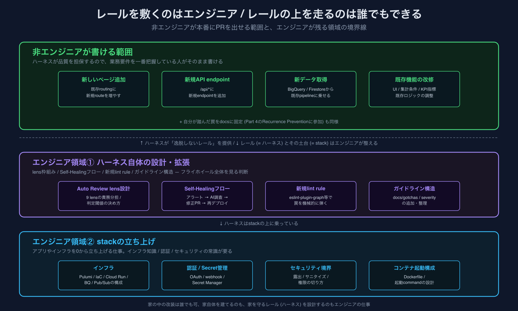The width and height of the screenshot is (518, 311).
Task: Click the text 9 lensの責務分担
Action: coord(104,197)
